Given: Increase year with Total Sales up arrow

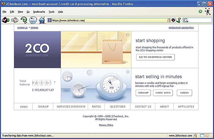Looking at the screenshot, I should (55, 82).
